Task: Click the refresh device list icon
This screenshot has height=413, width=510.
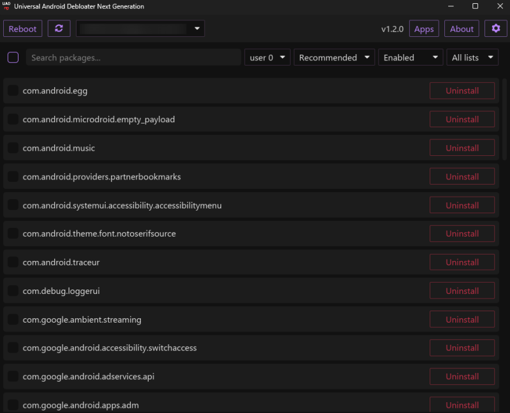Action: (59, 29)
